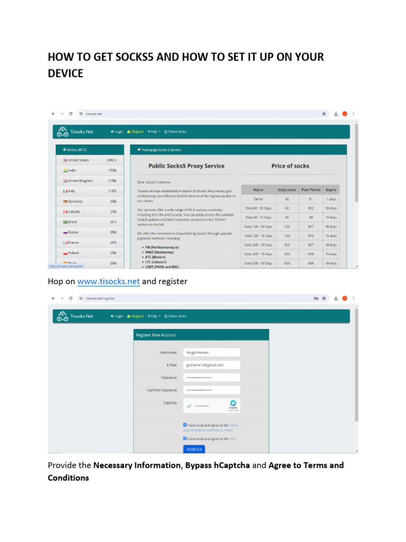
Task: Click Login on the register page navbar
Action: click(x=117, y=317)
